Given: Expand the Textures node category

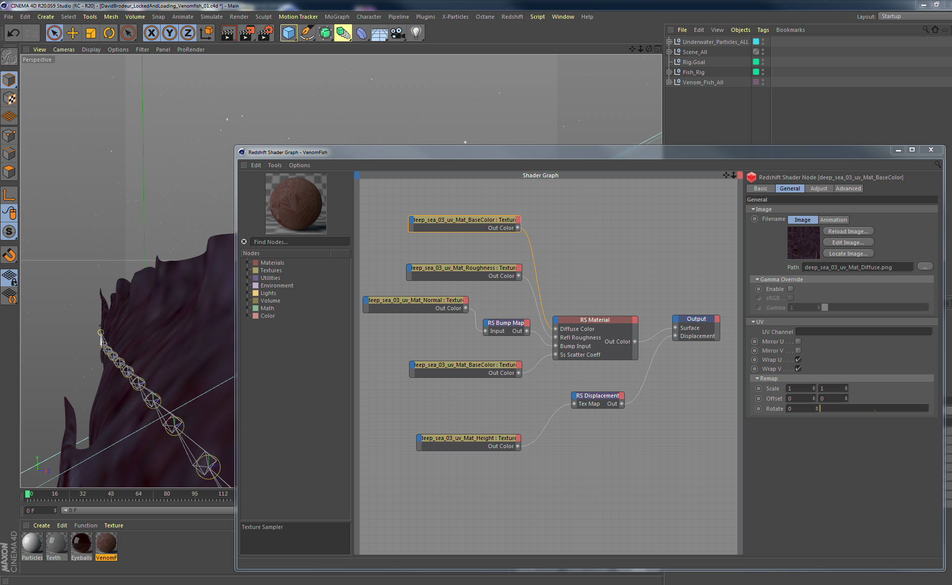Looking at the screenshot, I should coord(248,270).
